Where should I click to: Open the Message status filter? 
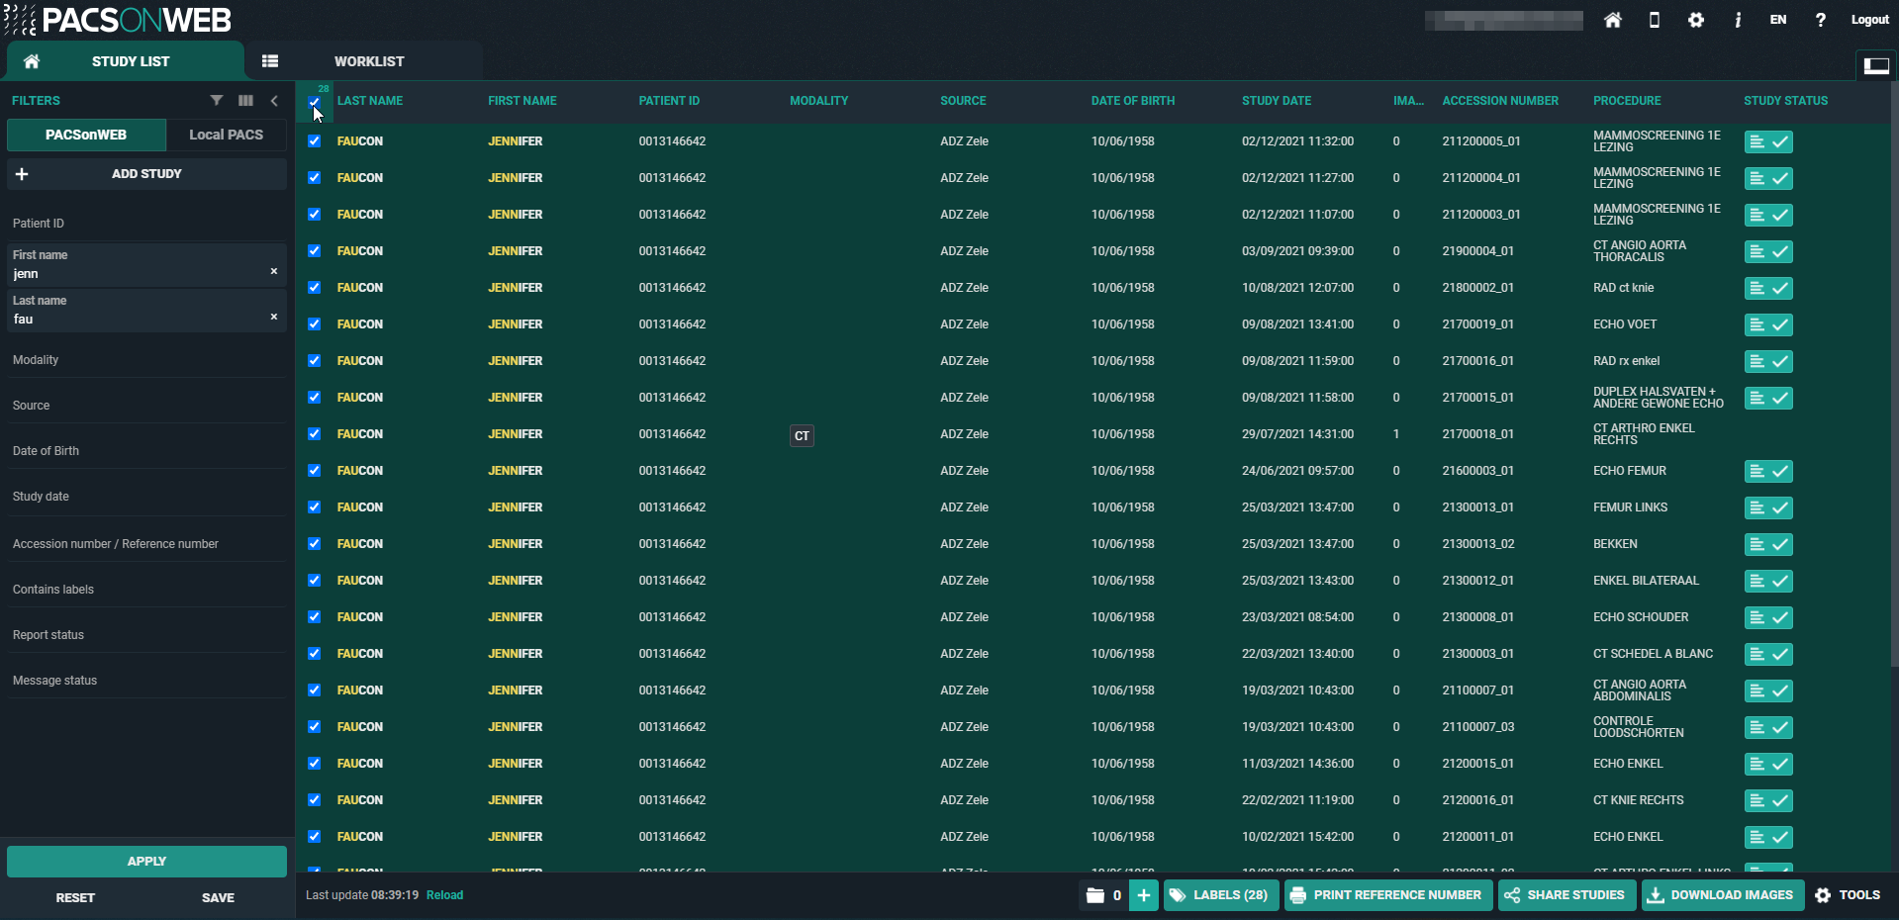[x=146, y=680]
